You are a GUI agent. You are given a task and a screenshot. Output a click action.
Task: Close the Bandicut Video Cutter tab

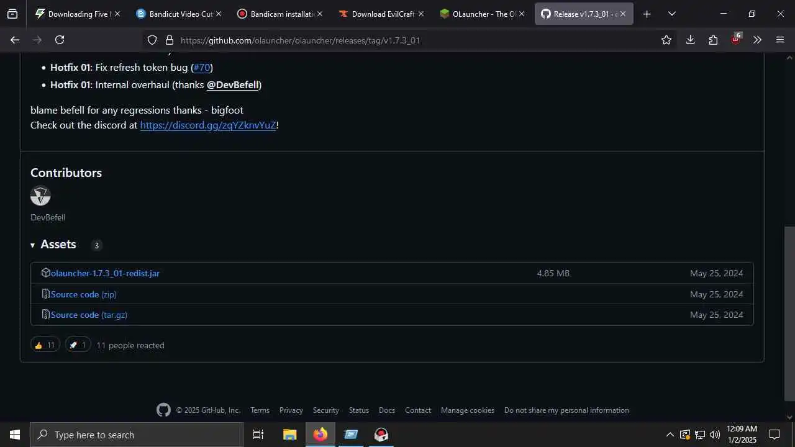(x=218, y=14)
